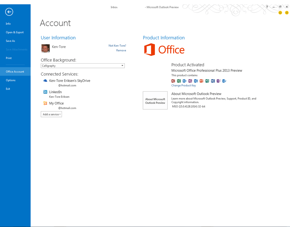
Task: Select the My Office connected service
Action: tap(56, 103)
